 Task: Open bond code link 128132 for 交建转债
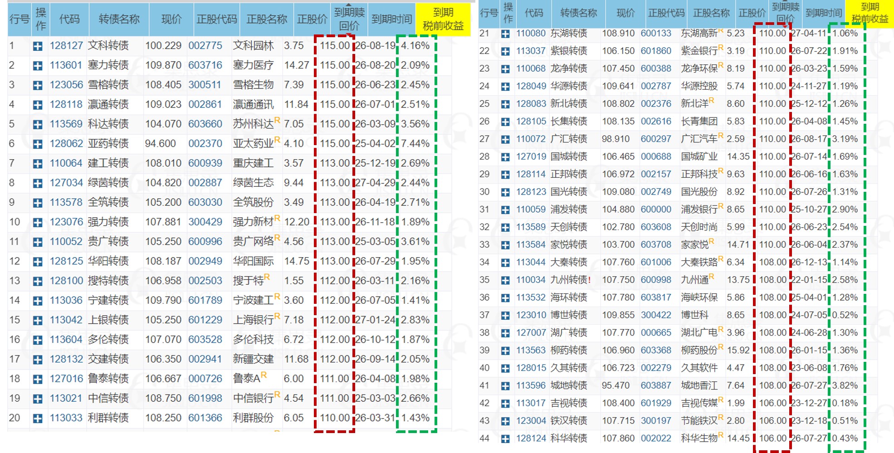coord(66,359)
